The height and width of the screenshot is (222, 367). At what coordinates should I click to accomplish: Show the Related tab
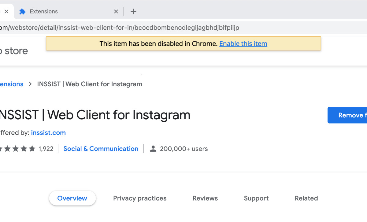coord(306,198)
